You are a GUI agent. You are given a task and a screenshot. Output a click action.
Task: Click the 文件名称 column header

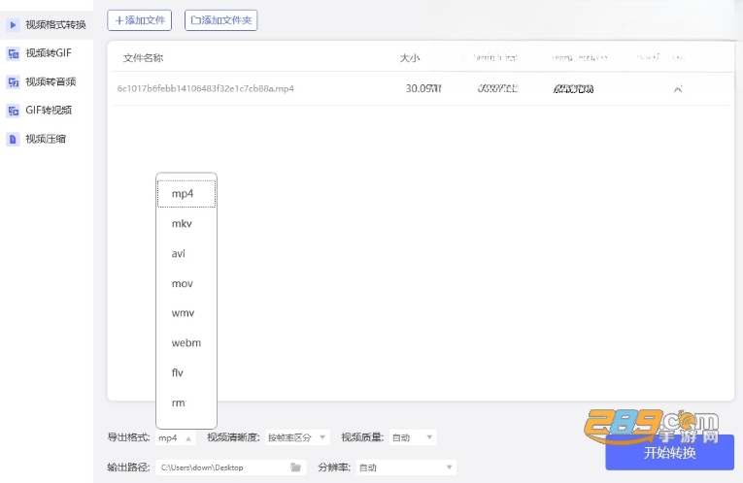pyautogui.click(x=143, y=58)
